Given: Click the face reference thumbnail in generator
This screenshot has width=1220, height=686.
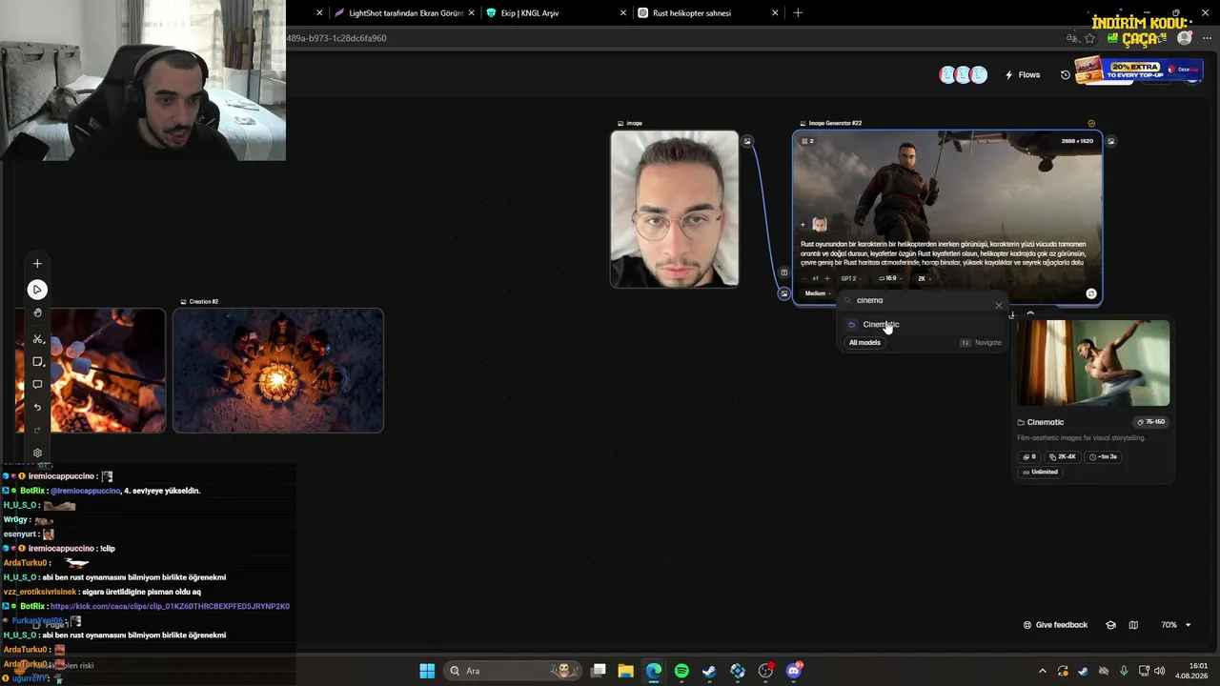Looking at the screenshot, I should (x=819, y=225).
